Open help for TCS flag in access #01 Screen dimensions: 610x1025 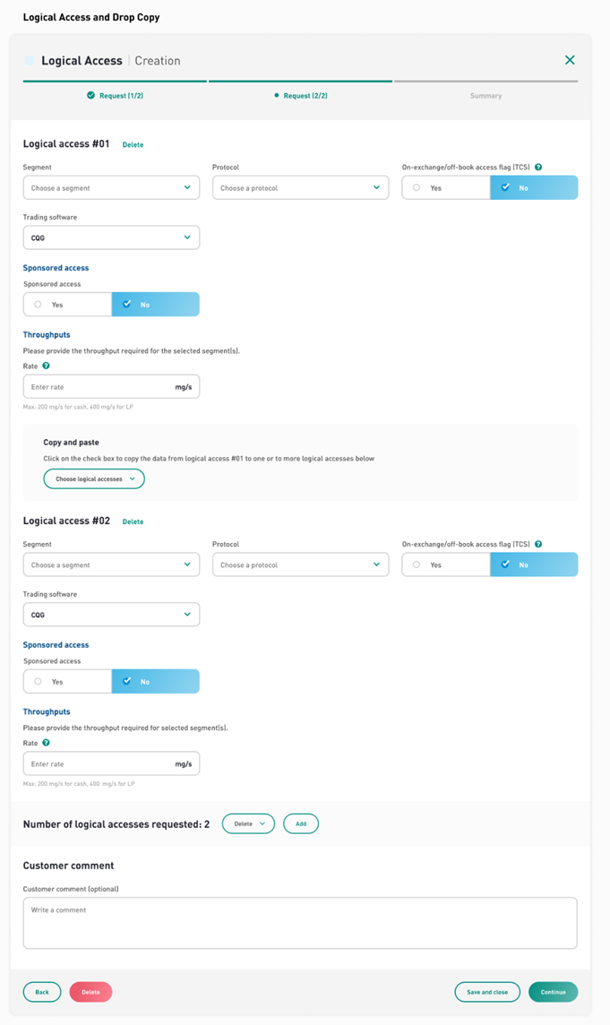538,168
